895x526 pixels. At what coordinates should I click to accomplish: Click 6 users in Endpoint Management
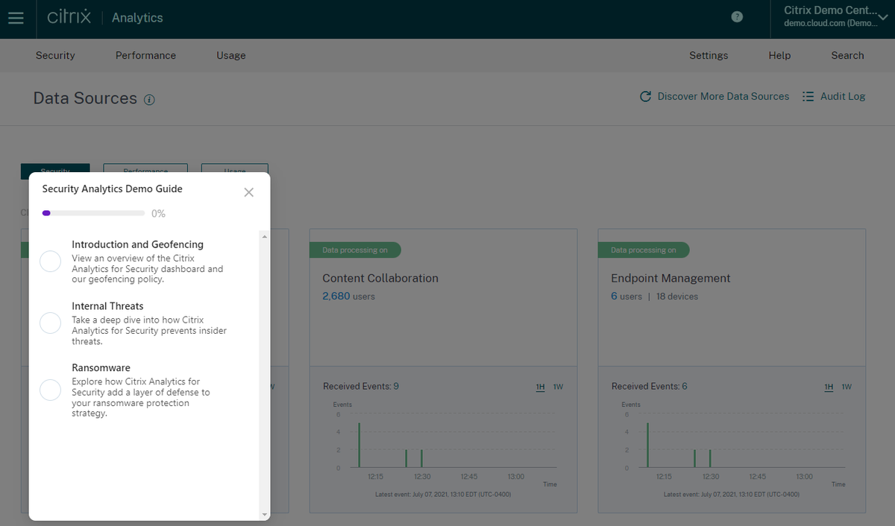626,297
